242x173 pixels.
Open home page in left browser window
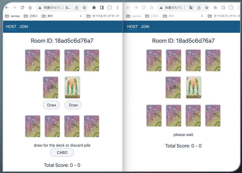coord(30,7)
